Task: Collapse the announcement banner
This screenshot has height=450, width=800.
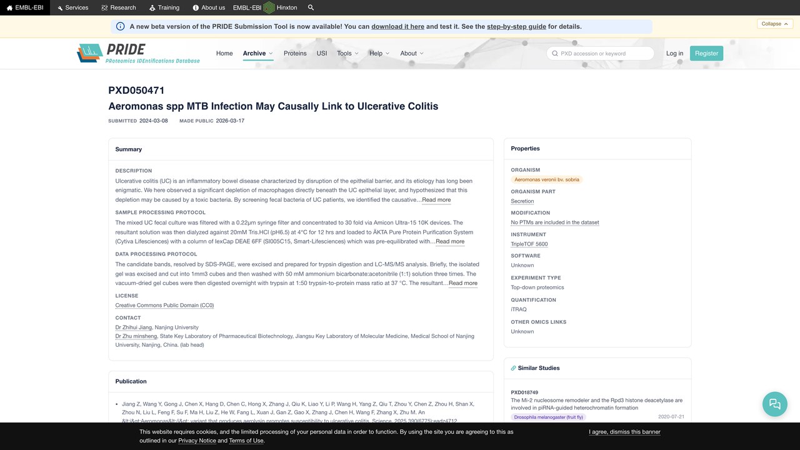Action: click(x=776, y=24)
